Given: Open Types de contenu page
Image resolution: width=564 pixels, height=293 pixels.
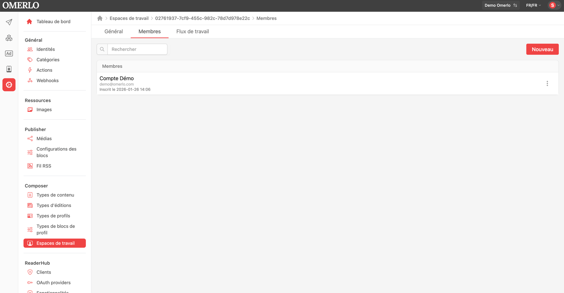Looking at the screenshot, I should (x=55, y=195).
